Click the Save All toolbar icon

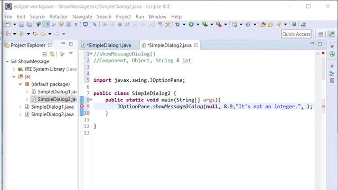click(x=29, y=25)
